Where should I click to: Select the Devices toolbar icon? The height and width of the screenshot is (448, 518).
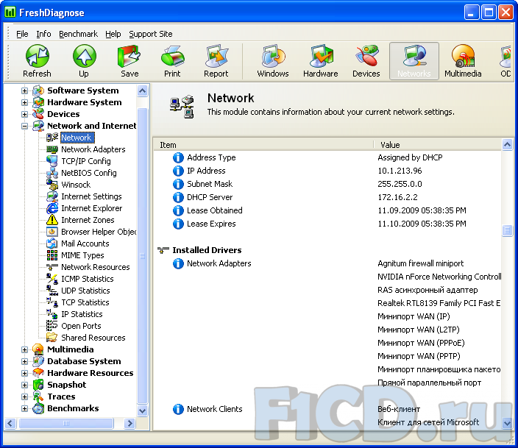(x=366, y=62)
